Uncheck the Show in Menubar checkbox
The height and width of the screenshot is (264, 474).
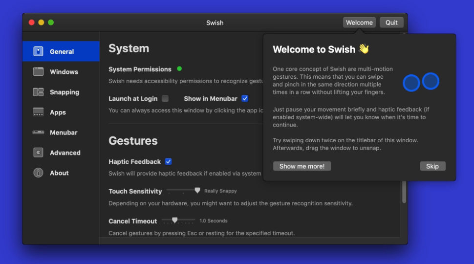pyautogui.click(x=245, y=98)
